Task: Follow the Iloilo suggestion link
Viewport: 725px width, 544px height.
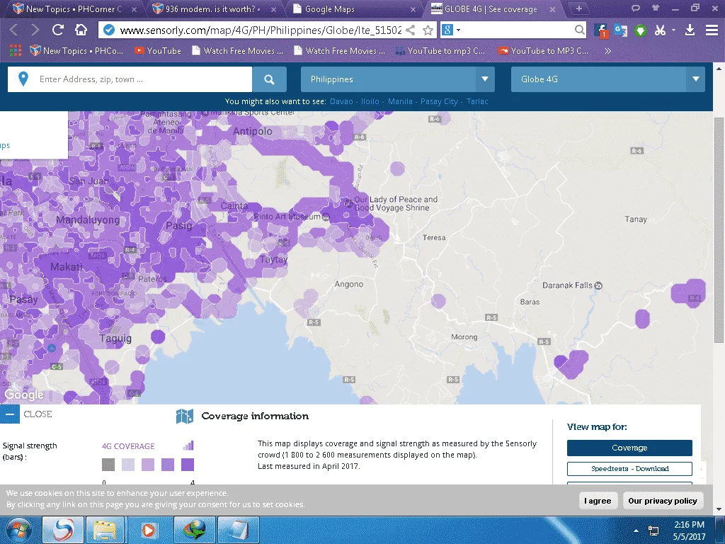Action: coord(370,101)
